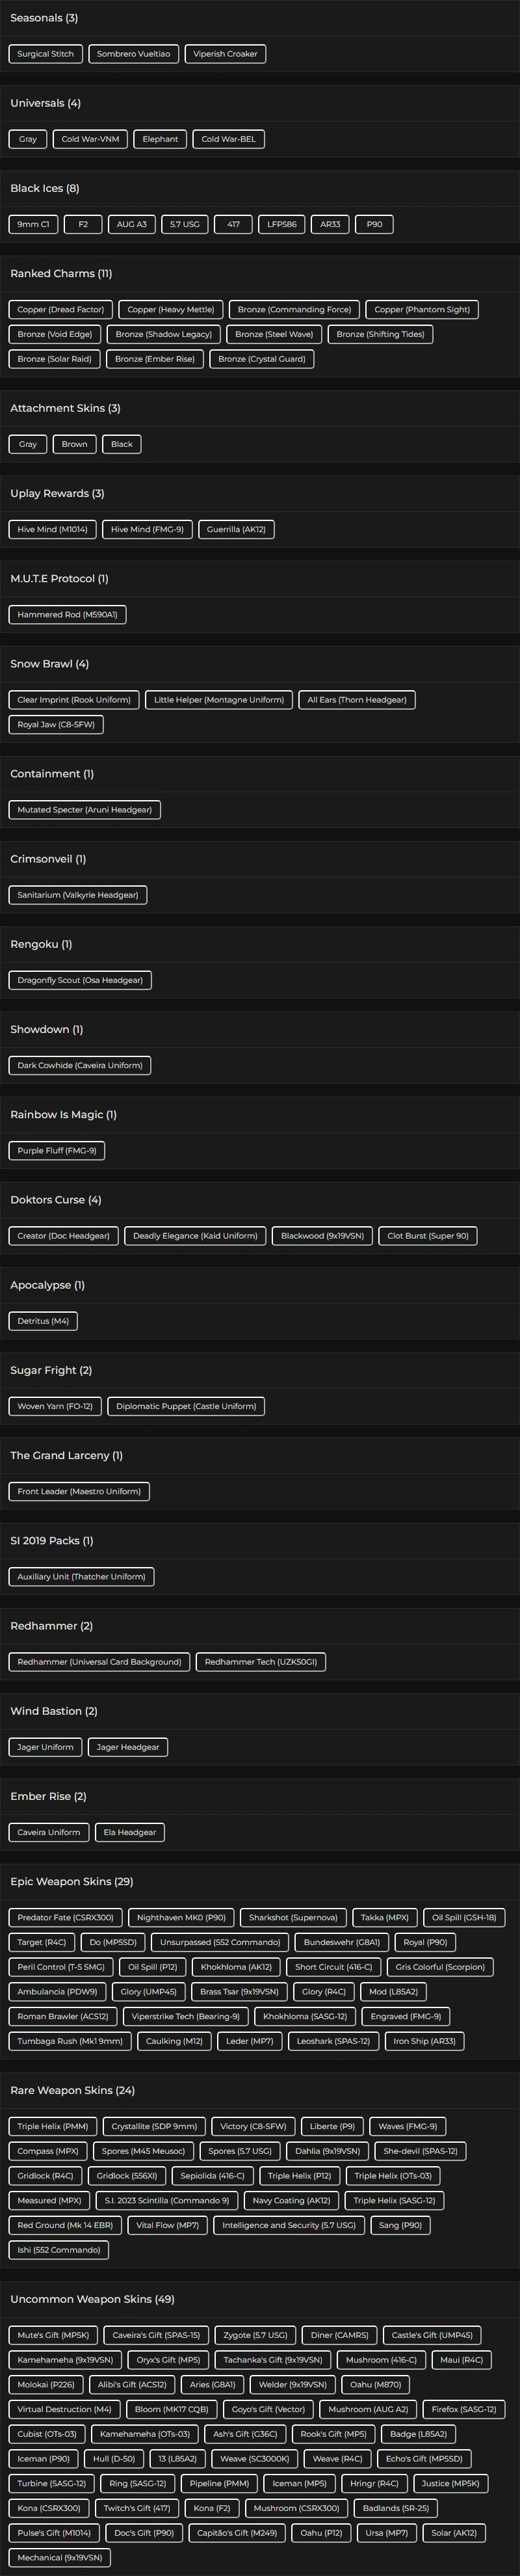This screenshot has height=2576, width=520.
Task: Click the Dragonfly Scout (Osa Headgear) tag
Action: [x=80, y=980]
